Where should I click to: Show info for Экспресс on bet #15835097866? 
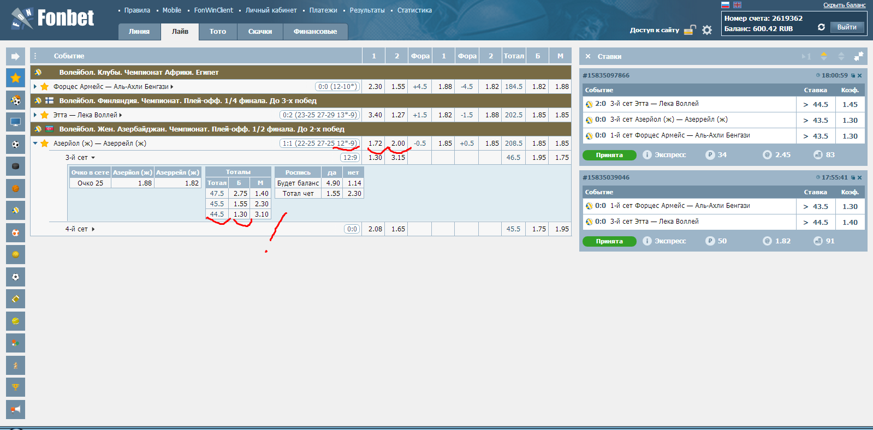647,155
